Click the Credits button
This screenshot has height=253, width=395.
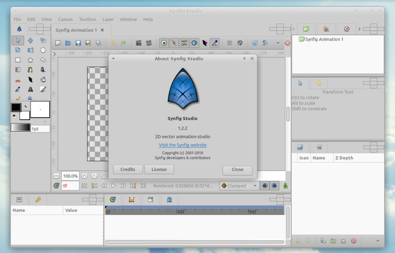click(128, 170)
